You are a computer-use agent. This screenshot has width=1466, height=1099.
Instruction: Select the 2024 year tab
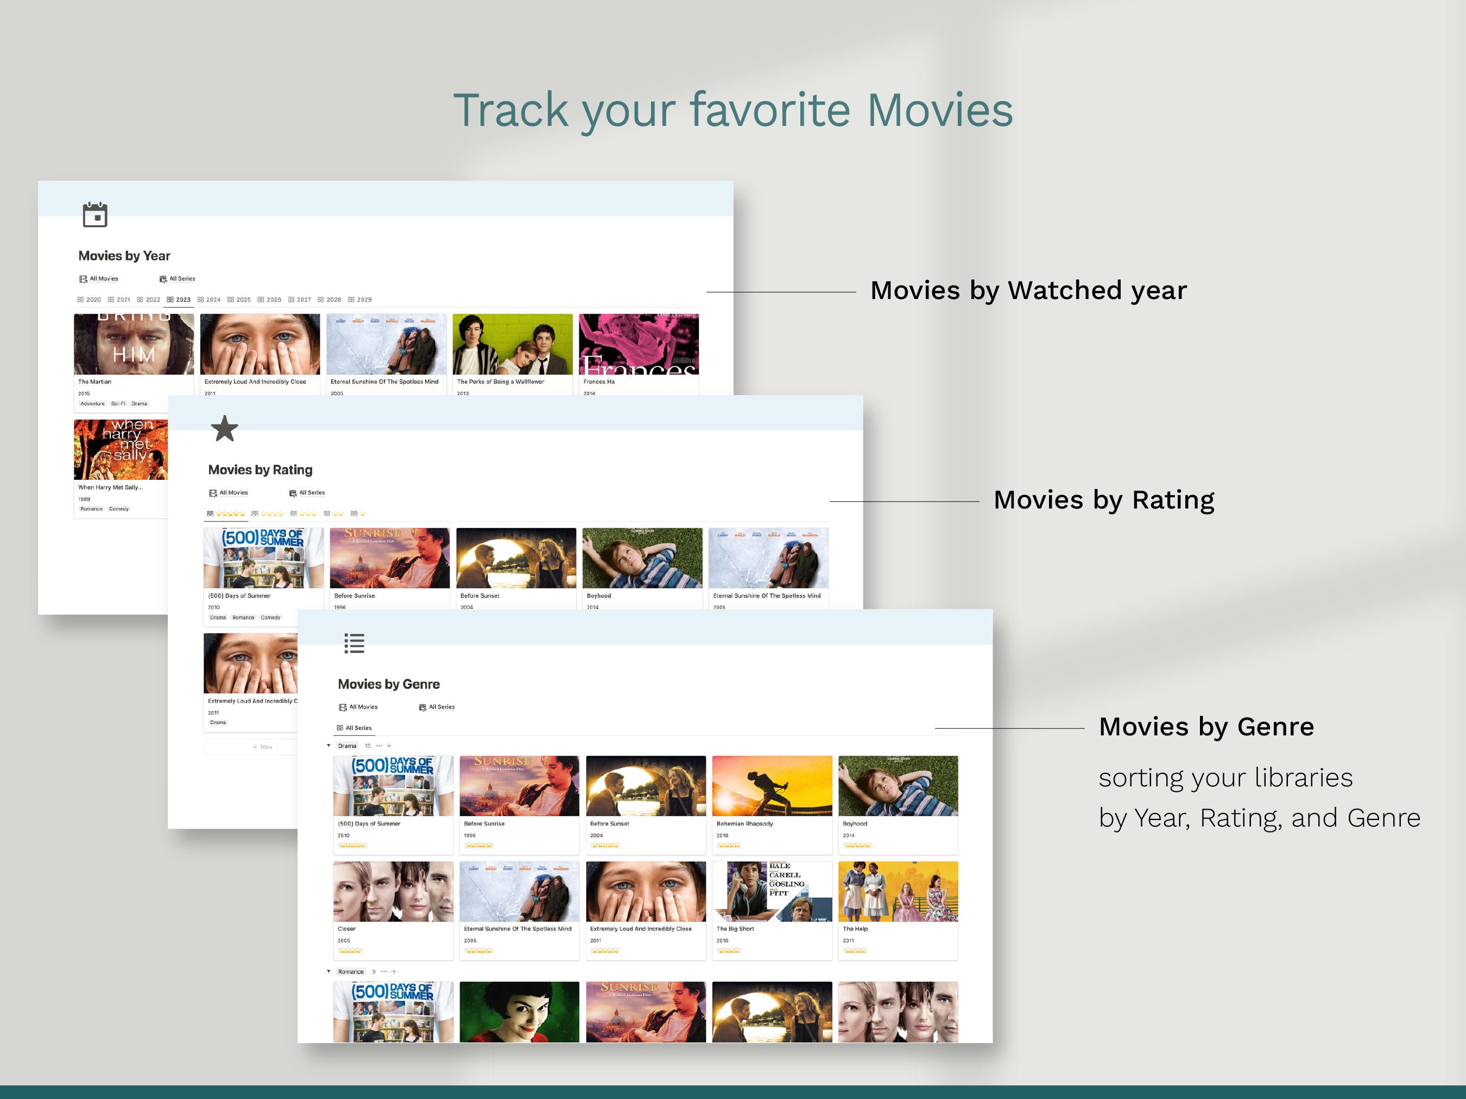213,300
